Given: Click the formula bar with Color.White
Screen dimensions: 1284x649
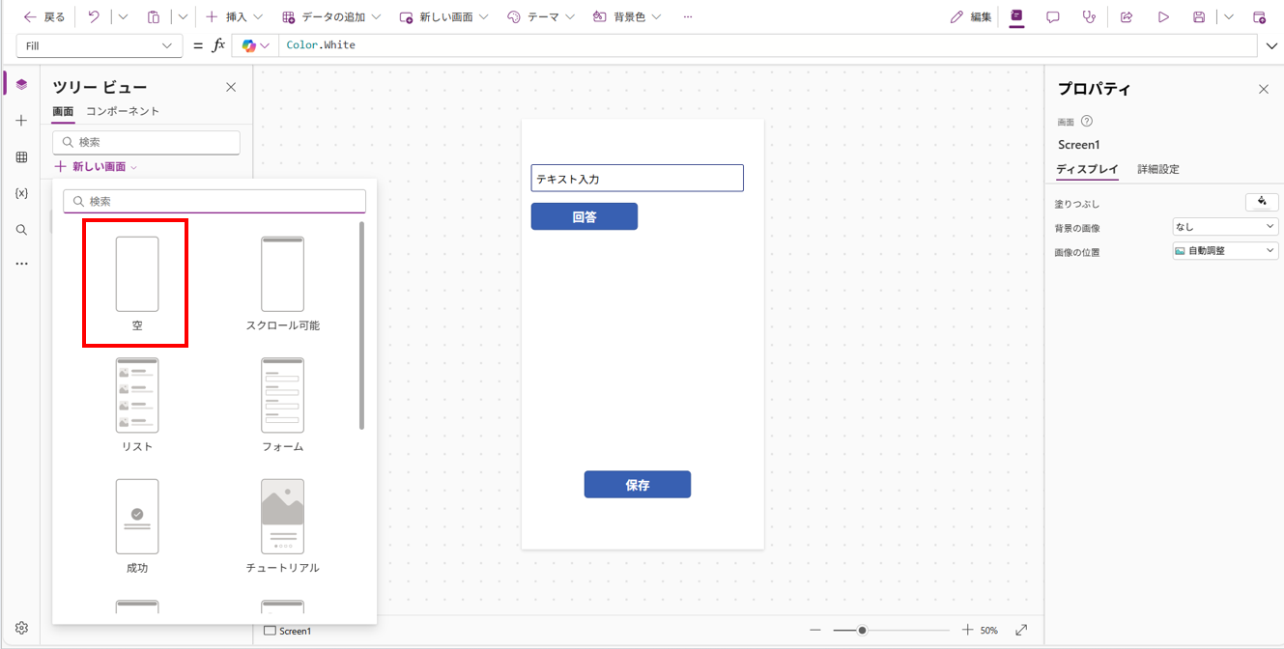Looking at the screenshot, I should click(769, 45).
